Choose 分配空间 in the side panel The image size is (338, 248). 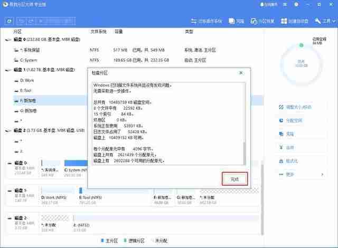[x=294, y=120]
